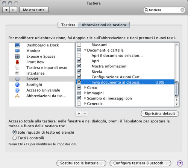This screenshot has width=188, height=168.
Task: Click the Abbreviazioni da tas... application icon
Action: point(17,96)
